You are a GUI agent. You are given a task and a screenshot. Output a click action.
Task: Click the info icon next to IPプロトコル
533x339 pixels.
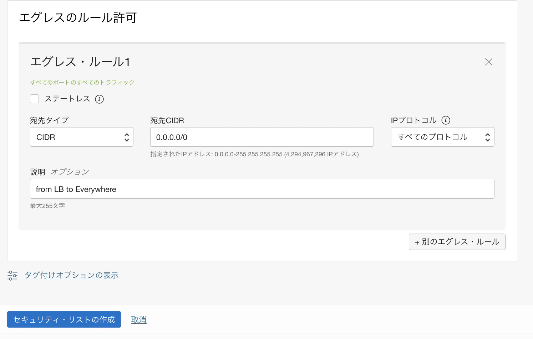pyautogui.click(x=446, y=120)
